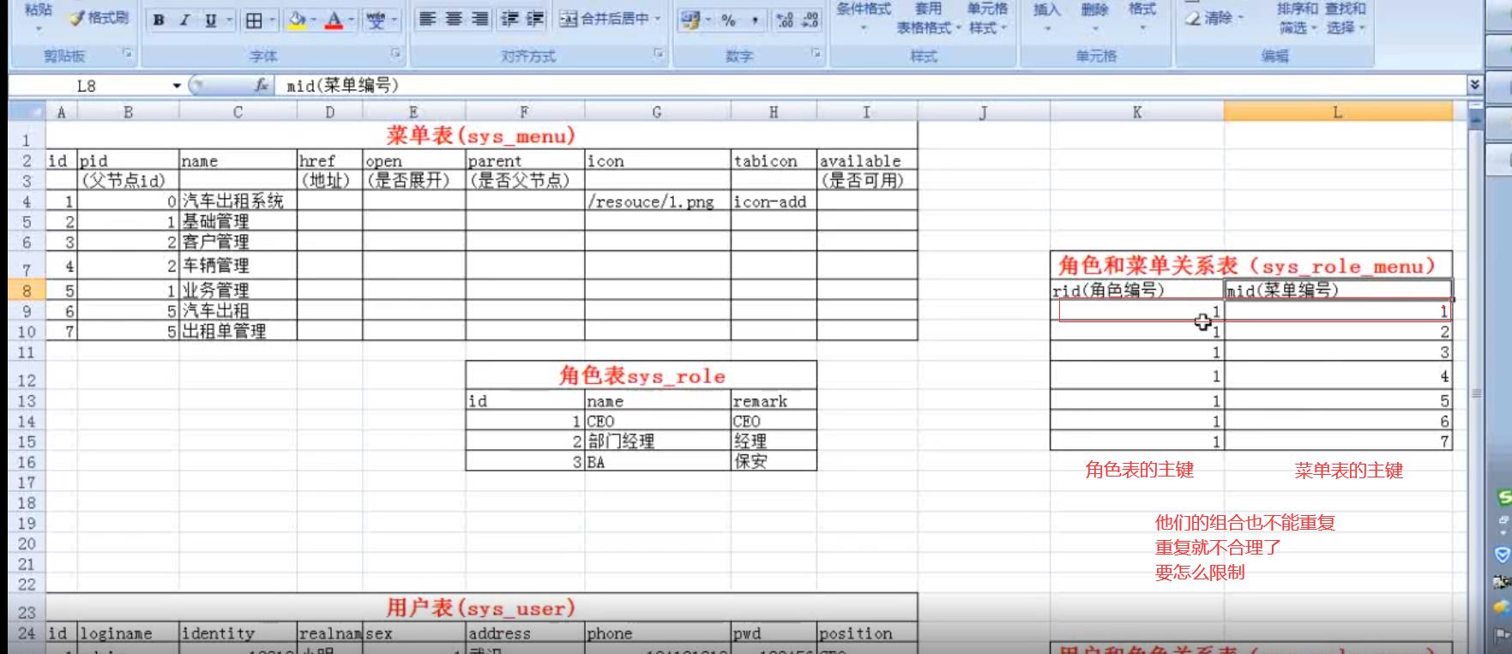Viewport: 1512px width, 654px height.
Task: Click the cell containing icon-add
Action: point(774,201)
